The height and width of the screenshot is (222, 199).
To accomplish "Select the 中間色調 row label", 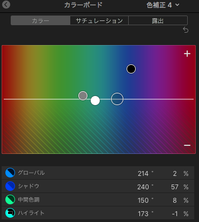I will tap(28, 199).
